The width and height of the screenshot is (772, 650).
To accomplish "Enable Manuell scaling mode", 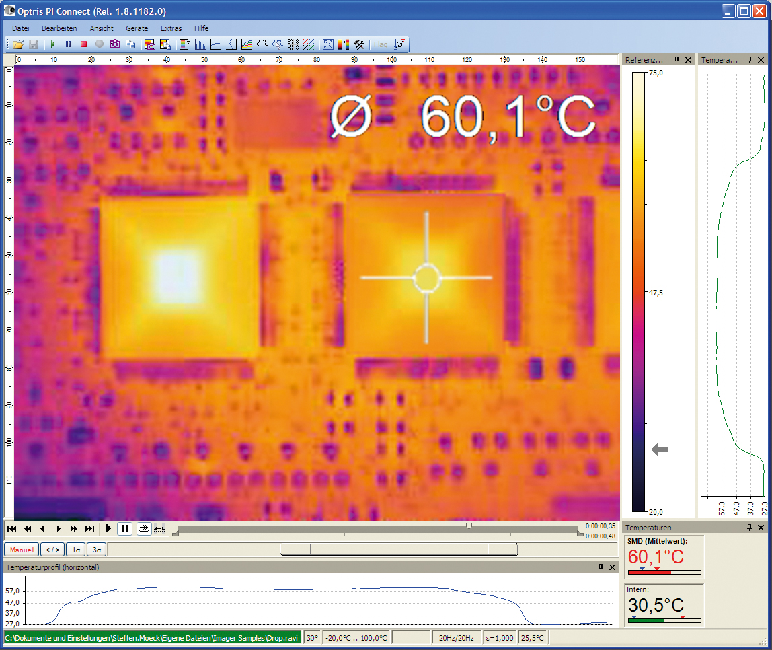I will (x=22, y=550).
